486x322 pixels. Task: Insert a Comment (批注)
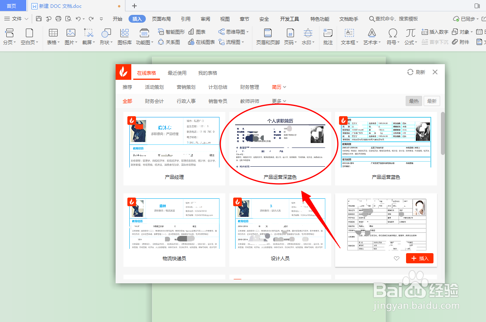click(328, 37)
